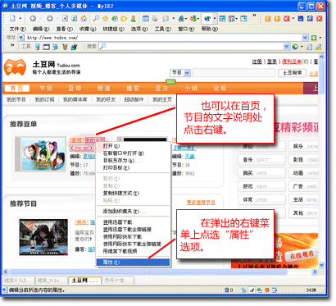The image size is (336, 306).
Task: Click the print icon in toolbar
Action: pyautogui.click(x=155, y=19)
